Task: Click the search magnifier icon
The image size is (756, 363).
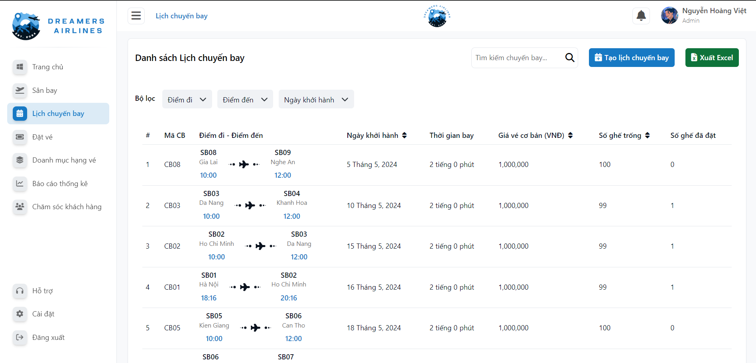Action: pos(570,58)
